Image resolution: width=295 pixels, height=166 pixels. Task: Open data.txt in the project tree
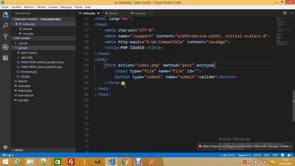click(x=23, y=81)
